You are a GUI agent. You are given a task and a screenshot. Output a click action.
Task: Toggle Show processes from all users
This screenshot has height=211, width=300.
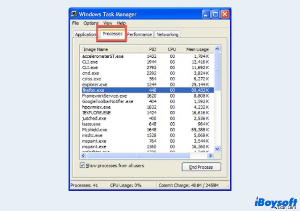(x=82, y=165)
